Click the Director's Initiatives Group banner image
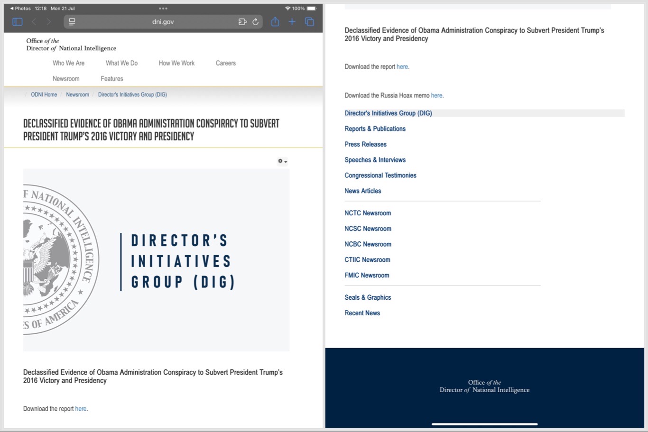 [156, 260]
